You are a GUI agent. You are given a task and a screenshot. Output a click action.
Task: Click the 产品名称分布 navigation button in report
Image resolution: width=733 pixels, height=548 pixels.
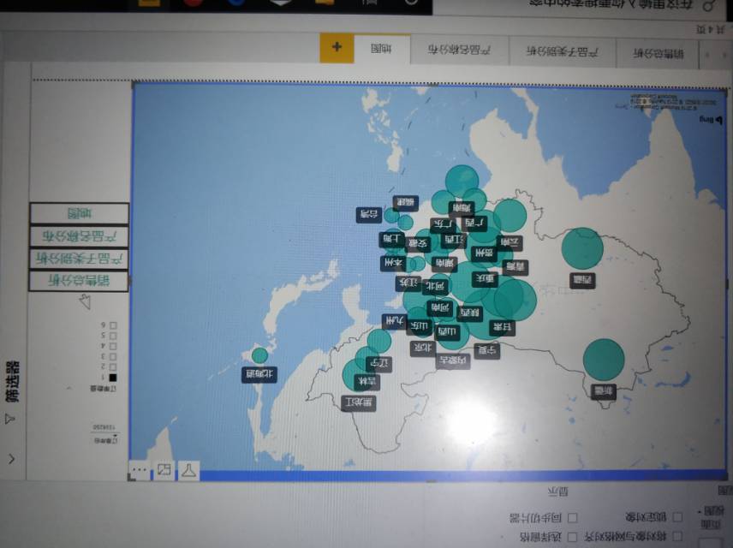(x=79, y=236)
